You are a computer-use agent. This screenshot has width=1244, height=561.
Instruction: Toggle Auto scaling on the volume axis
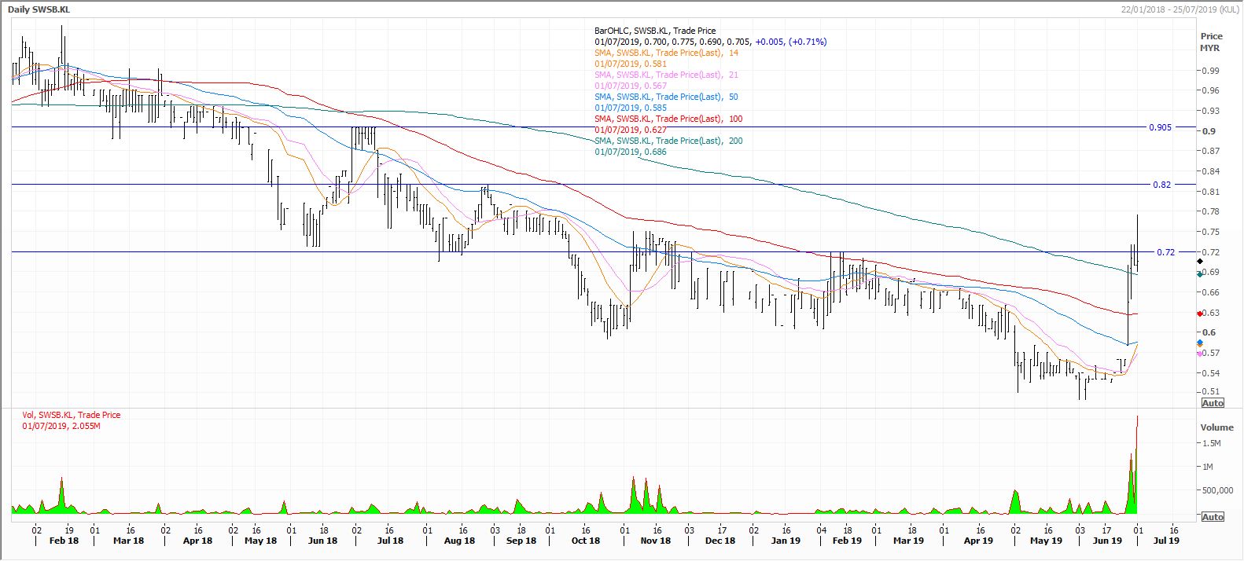coord(1213,517)
